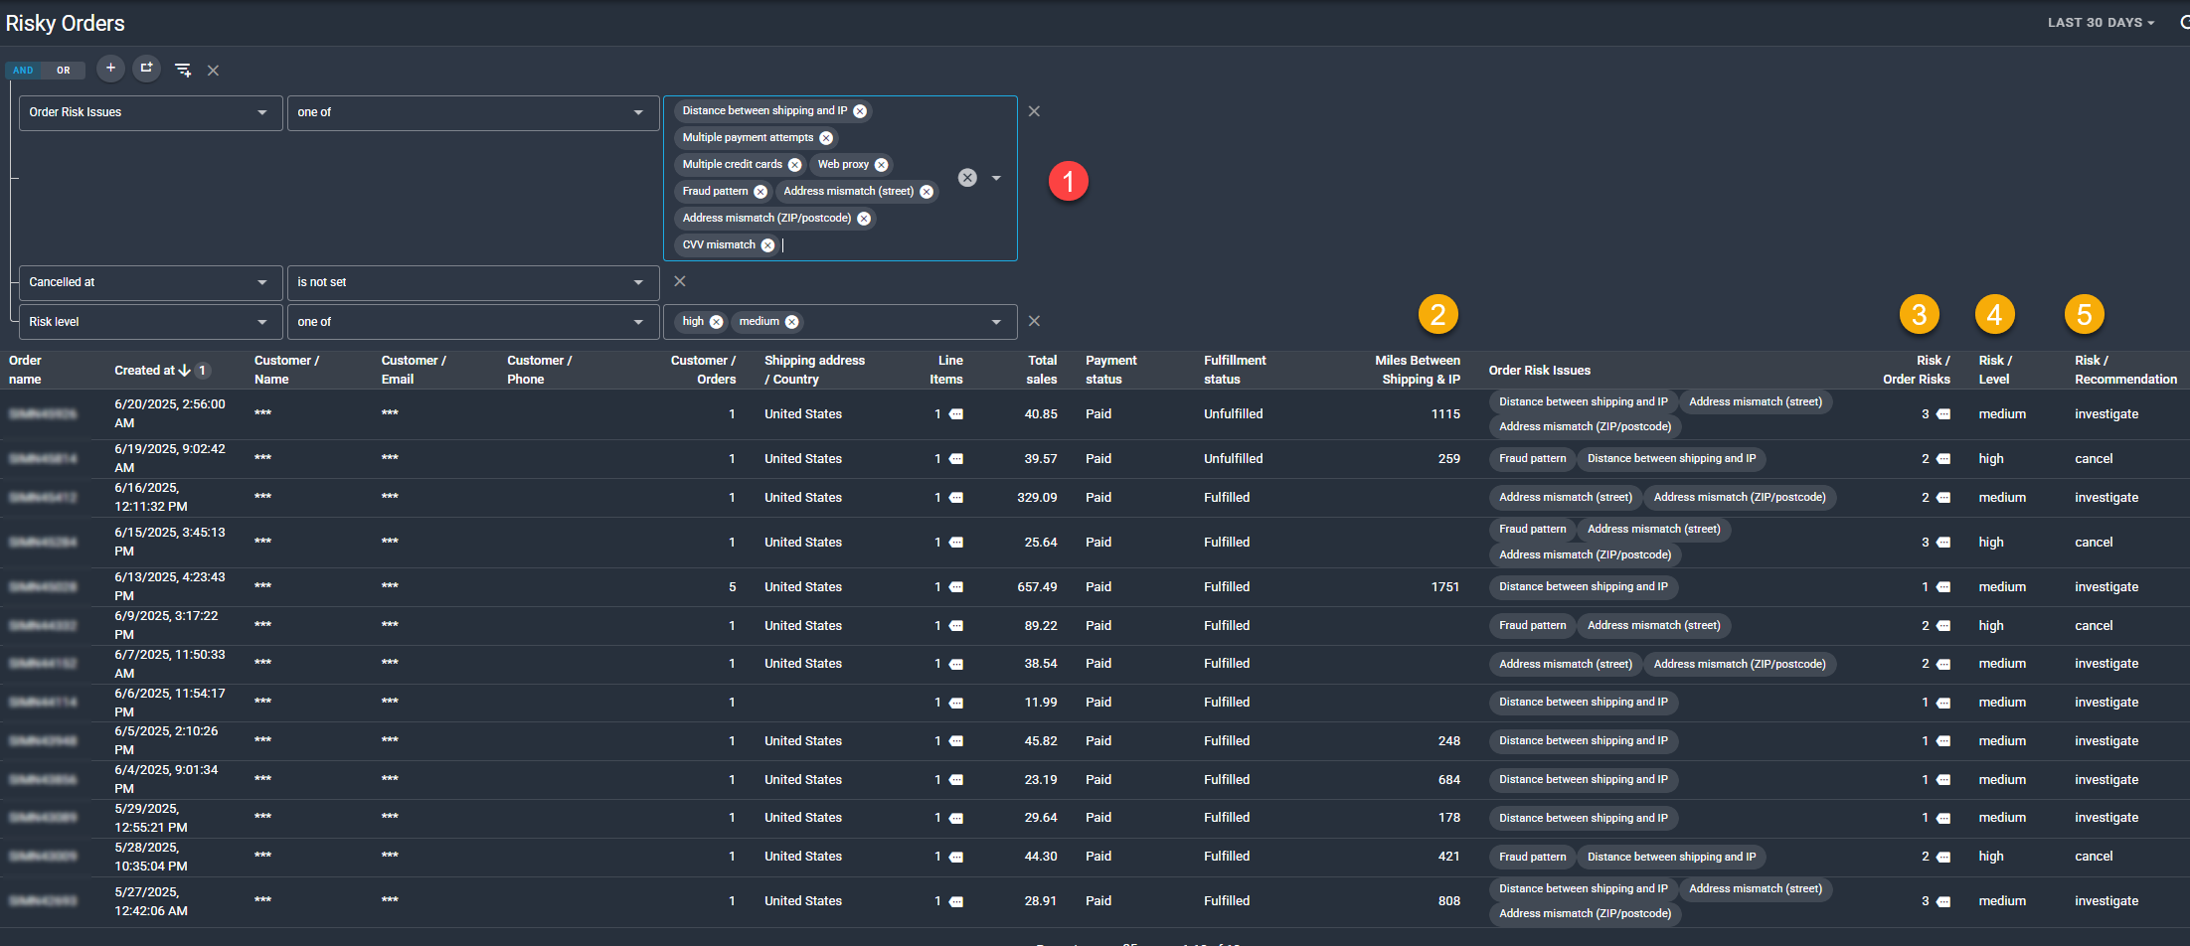Remove the Web proxy chip

[x=881, y=165]
